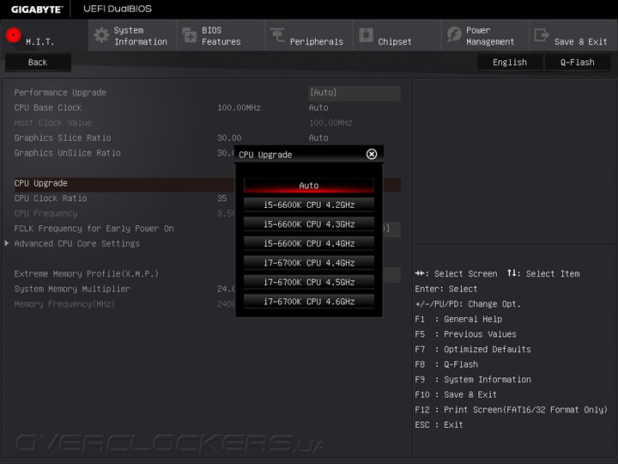
Task: Click Auto value beside CPU Base Clock
Action: click(318, 107)
